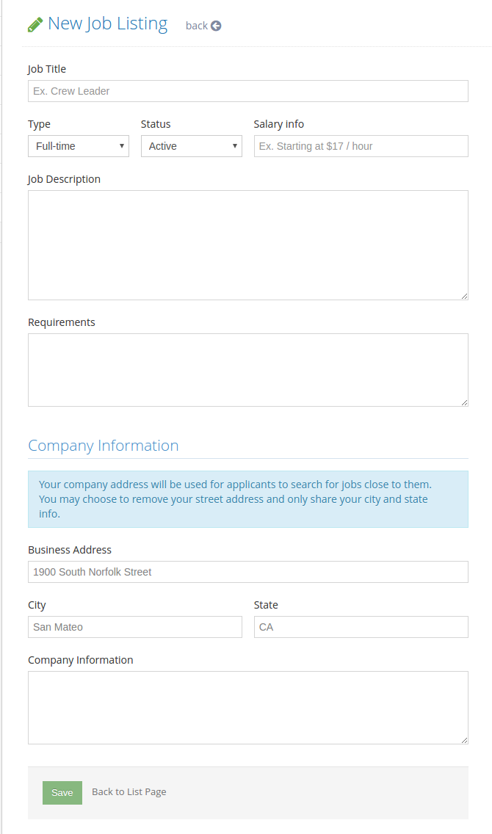
Task: Save the new job listing
Action: click(x=62, y=792)
